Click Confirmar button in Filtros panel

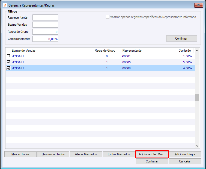(x=181, y=38)
